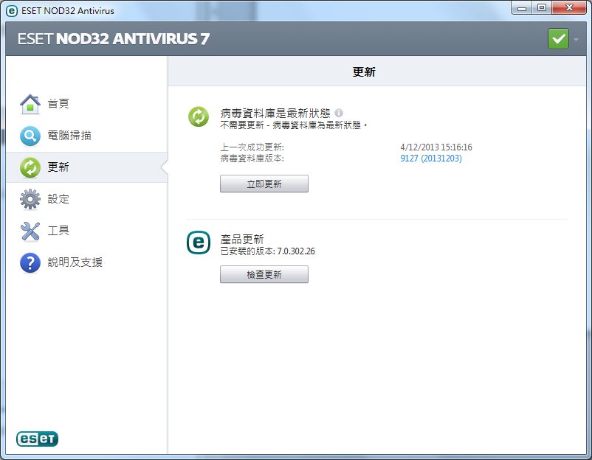Click the magnifier icon for 電腦掃描
The image size is (592, 460).
[30, 136]
